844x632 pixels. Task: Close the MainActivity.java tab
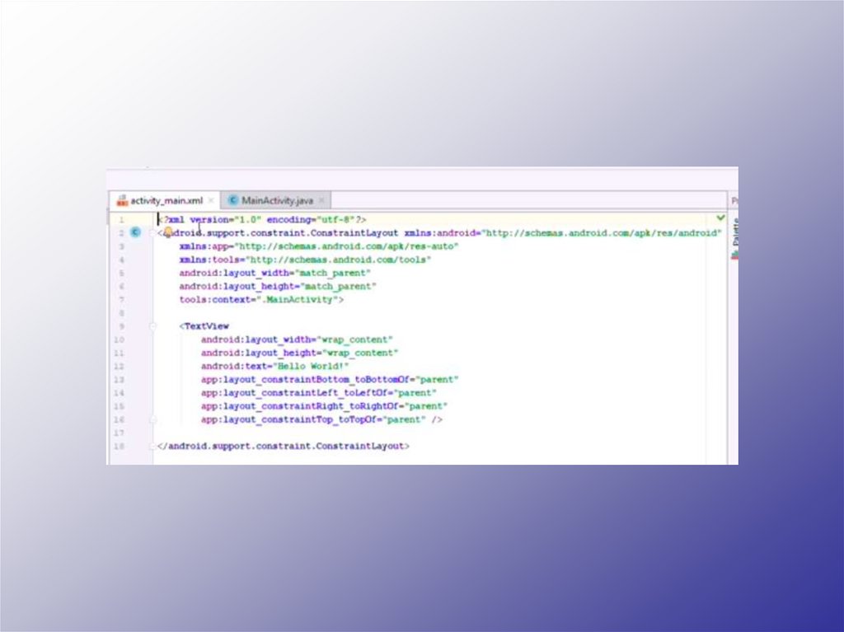[x=322, y=200]
